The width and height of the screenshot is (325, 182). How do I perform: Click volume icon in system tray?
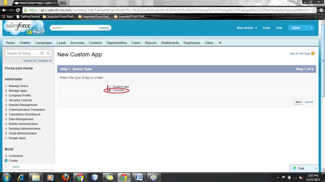[x=301, y=178]
